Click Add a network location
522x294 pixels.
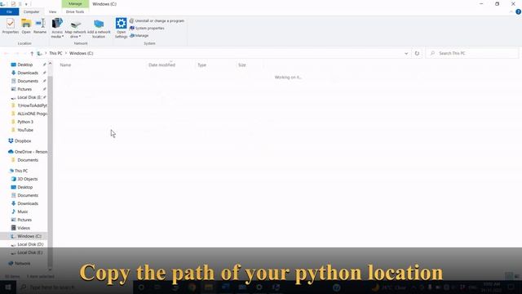point(99,28)
